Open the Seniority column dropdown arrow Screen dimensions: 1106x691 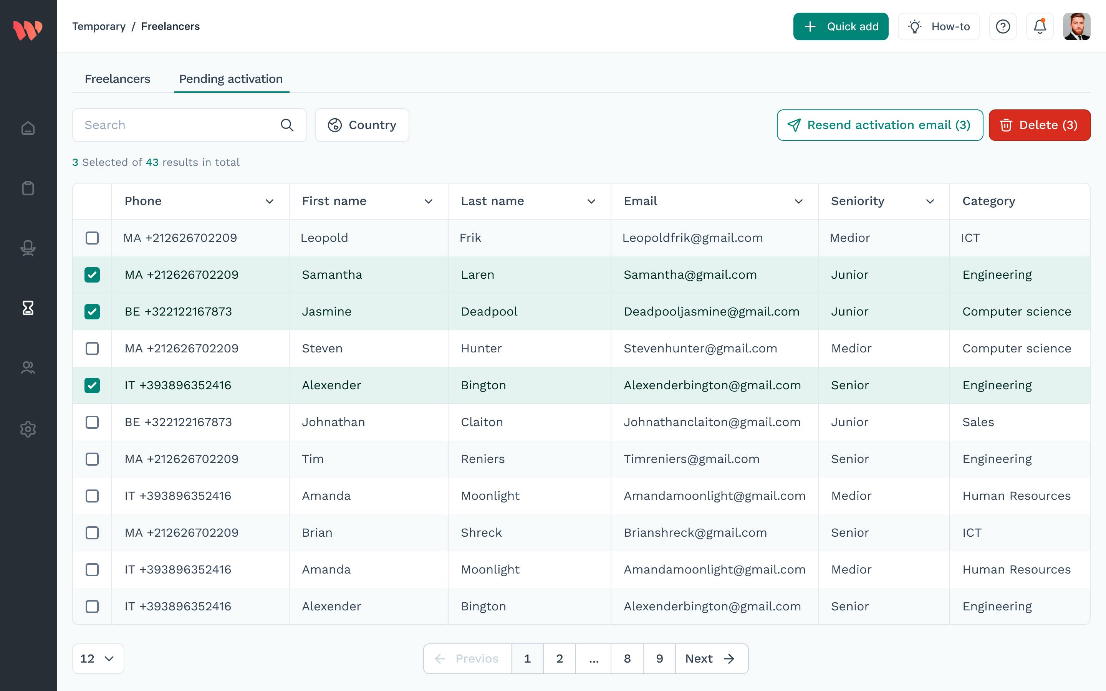tap(930, 202)
